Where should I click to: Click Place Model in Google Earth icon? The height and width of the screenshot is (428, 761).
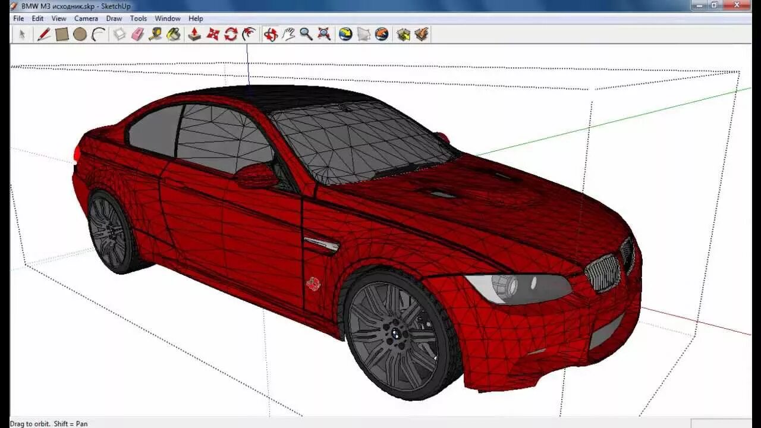pos(382,34)
